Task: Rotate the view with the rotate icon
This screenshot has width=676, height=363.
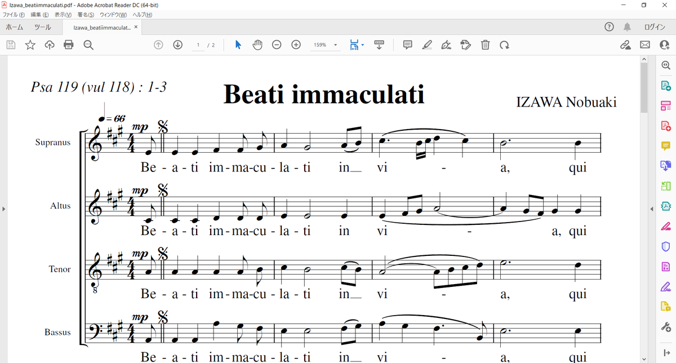Action: [504, 45]
